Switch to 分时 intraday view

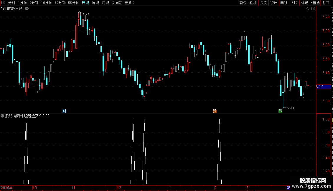(12, 3)
